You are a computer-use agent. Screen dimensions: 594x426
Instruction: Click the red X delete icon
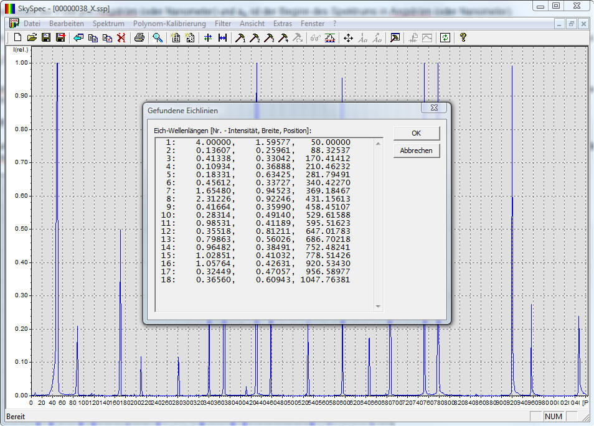(x=121, y=38)
